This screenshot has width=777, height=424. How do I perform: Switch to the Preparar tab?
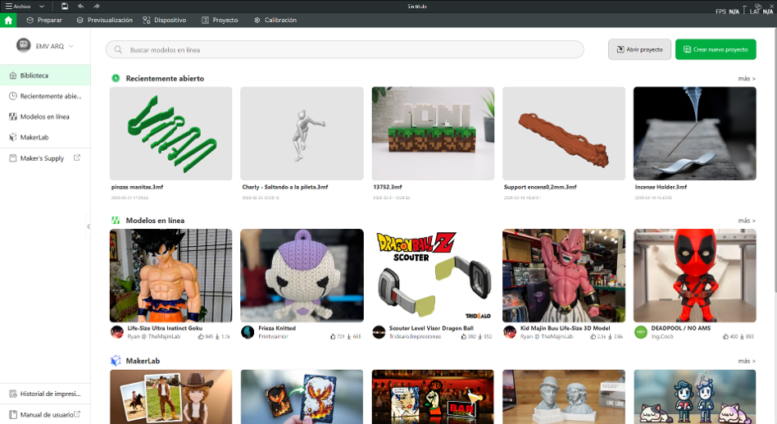pos(44,21)
